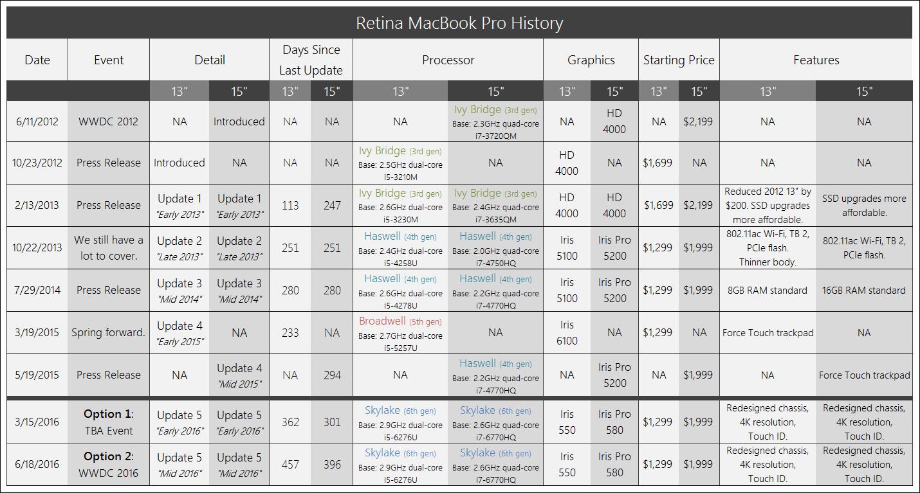
Task: Click the Retina MacBook Pro History title
Action: [x=459, y=23]
